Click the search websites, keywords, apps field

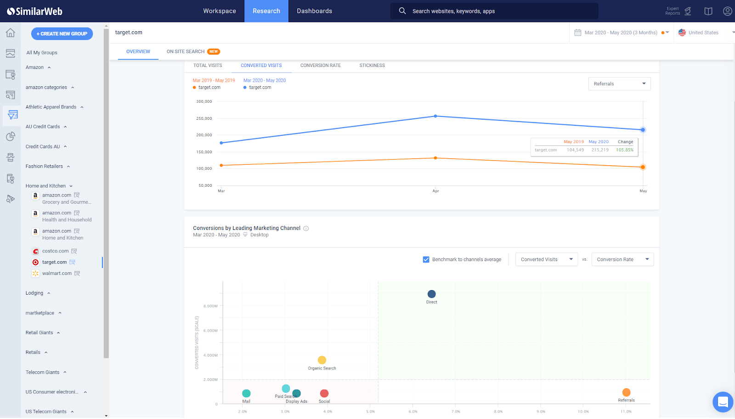click(x=494, y=11)
